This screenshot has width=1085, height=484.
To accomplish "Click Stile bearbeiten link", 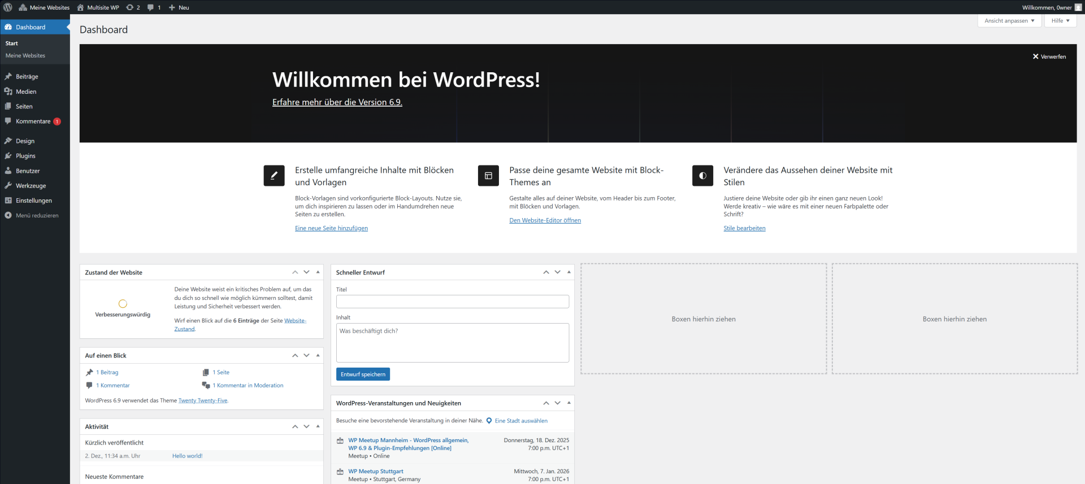I will (x=744, y=228).
